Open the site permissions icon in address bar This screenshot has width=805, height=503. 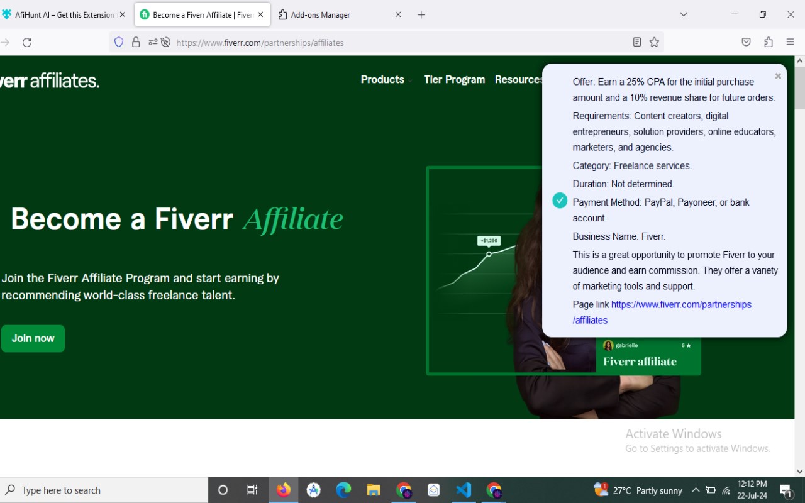153,42
